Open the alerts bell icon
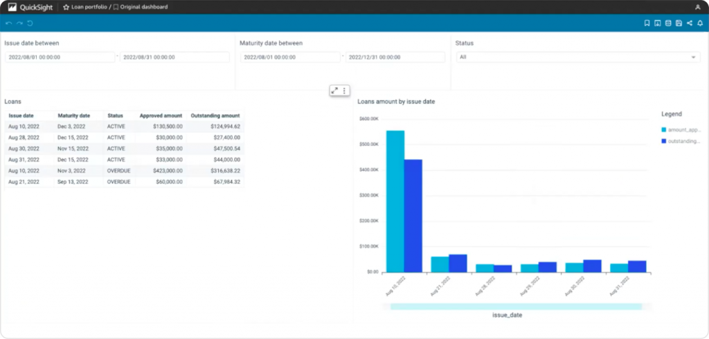Viewport: 709px width, 339px height. tap(700, 23)
